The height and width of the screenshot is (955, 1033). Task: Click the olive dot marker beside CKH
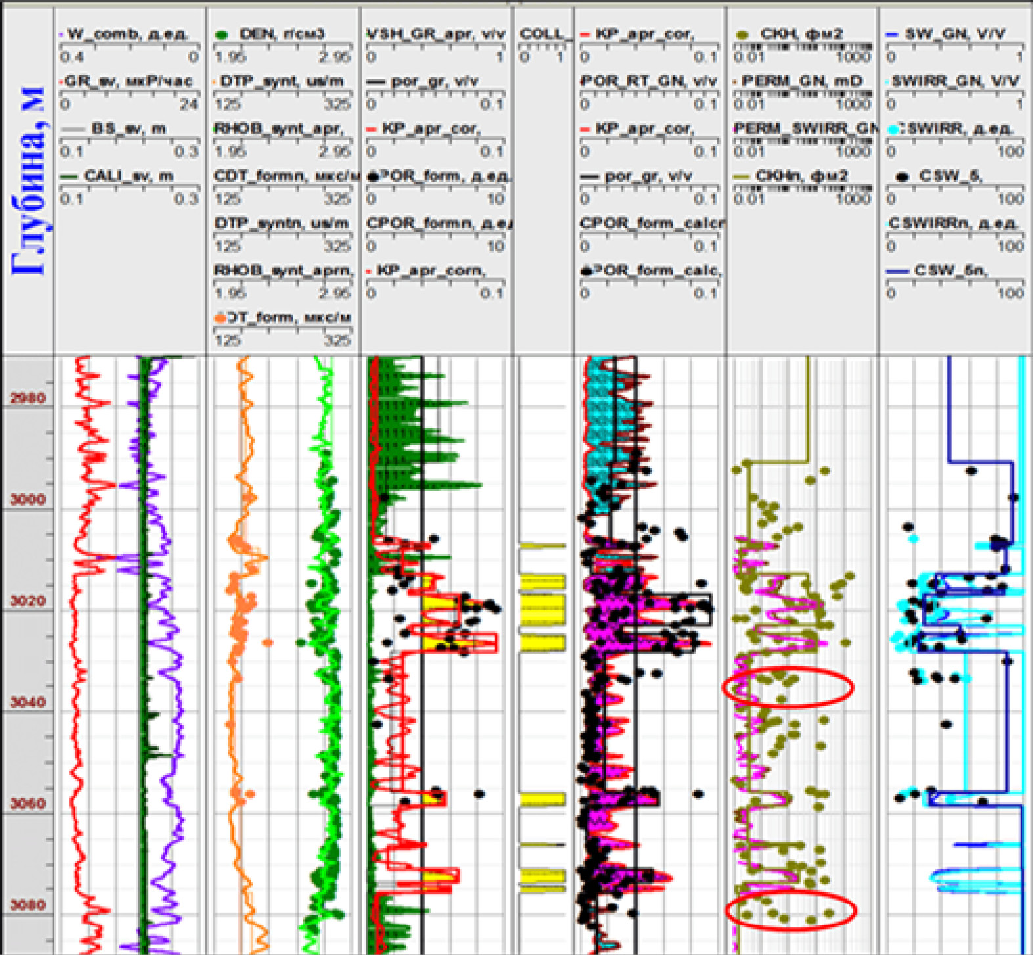(742, 34)
